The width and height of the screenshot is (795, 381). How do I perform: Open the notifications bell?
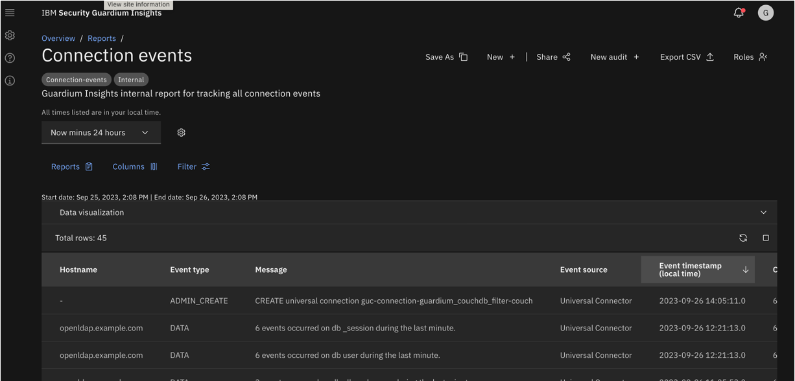click(x=738, y=13)
